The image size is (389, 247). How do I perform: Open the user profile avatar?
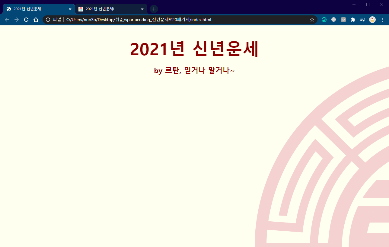(x=372, y=20)
